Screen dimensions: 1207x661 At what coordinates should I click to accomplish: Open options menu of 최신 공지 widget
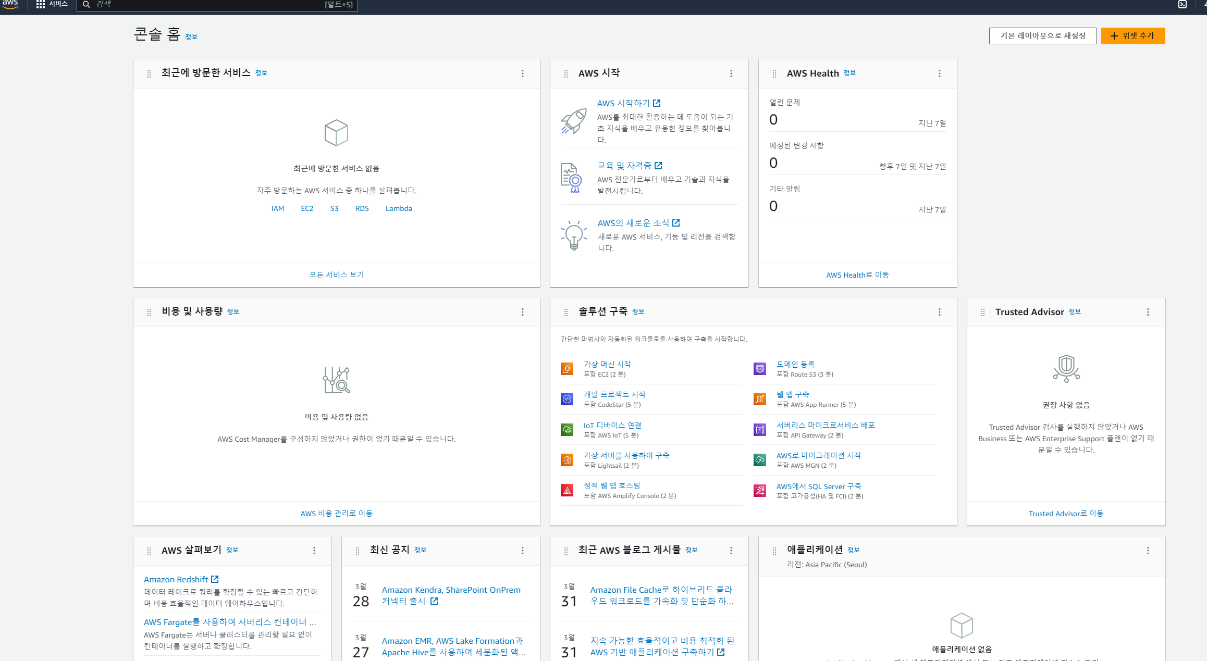(523, 551)
